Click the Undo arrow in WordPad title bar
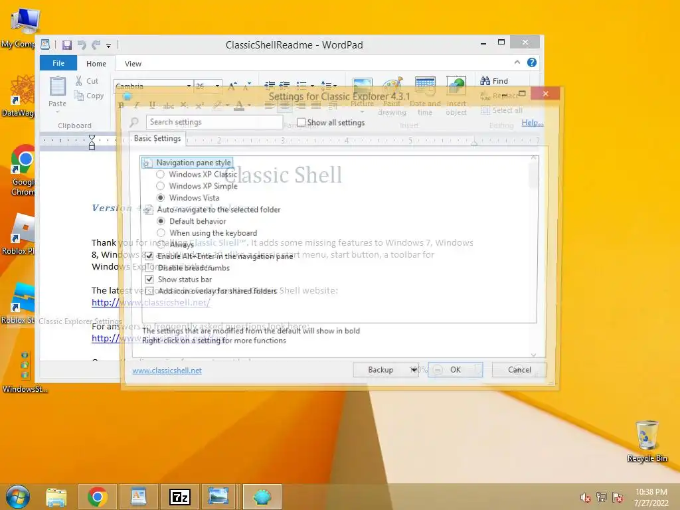This screenshot has height=510, width=680. (x=82, y=44)
